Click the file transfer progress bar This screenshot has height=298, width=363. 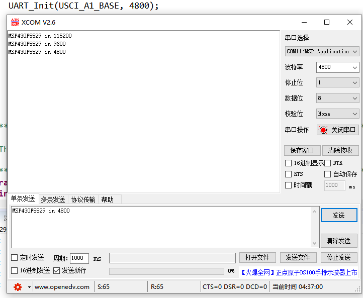click(166, 271)
